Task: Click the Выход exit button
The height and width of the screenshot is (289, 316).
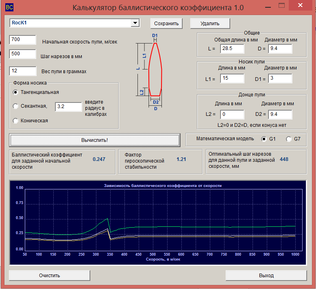Action: pos(266,275)
